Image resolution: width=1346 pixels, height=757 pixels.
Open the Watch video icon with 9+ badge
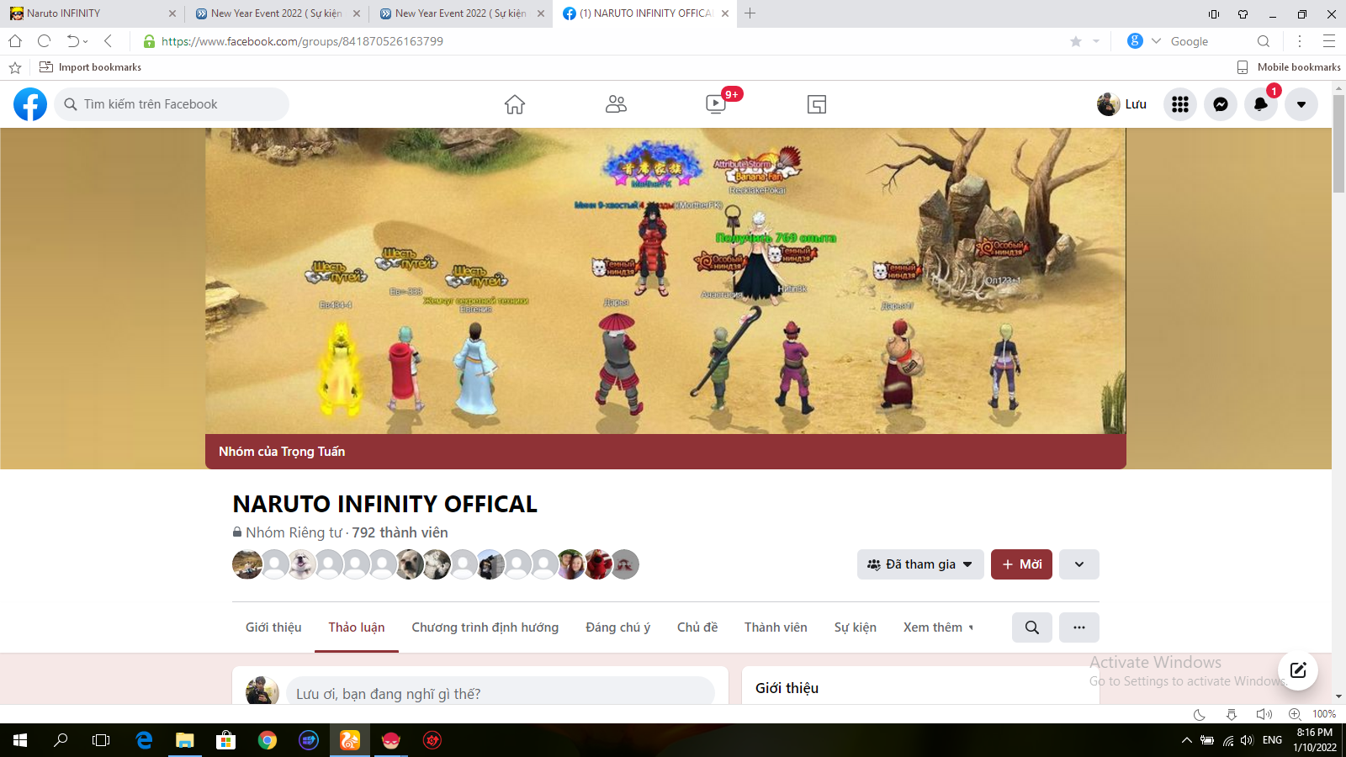[717, 104]
